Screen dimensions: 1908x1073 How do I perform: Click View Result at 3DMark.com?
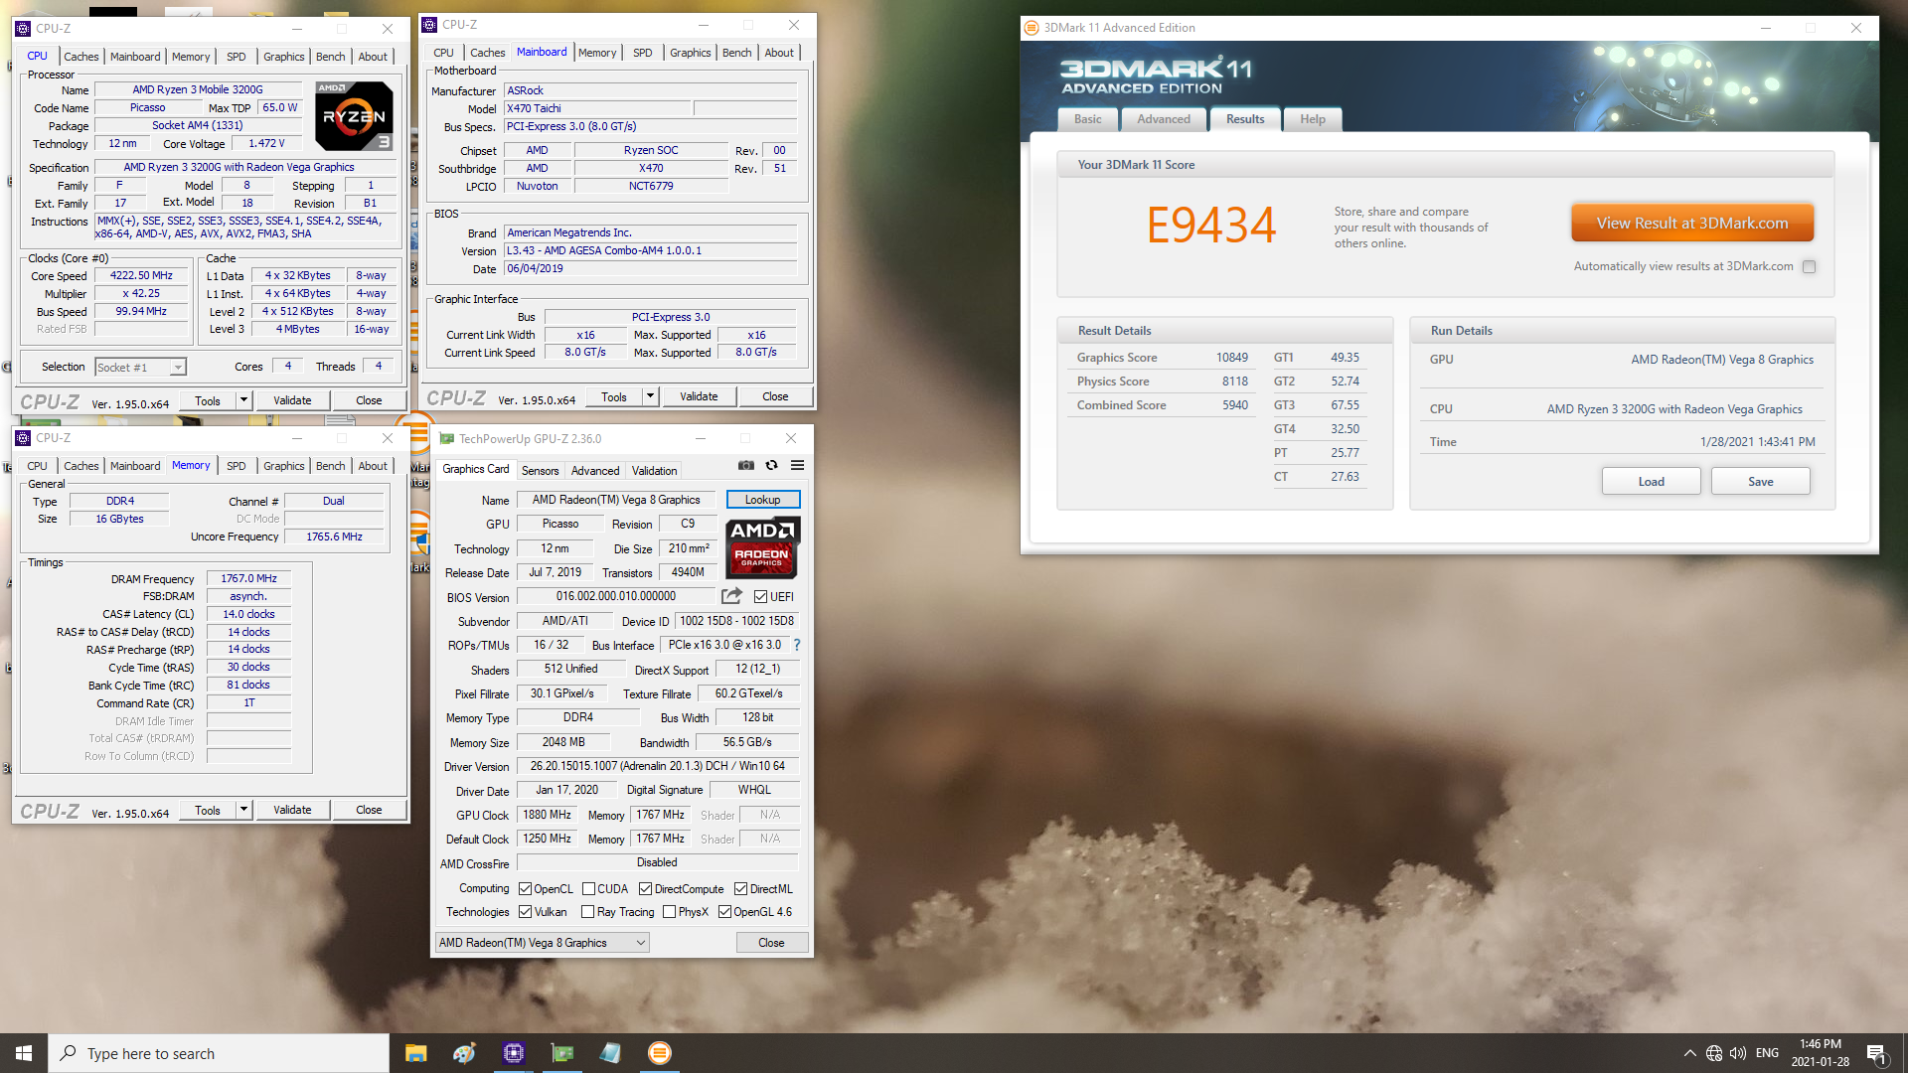point(1691,224)
